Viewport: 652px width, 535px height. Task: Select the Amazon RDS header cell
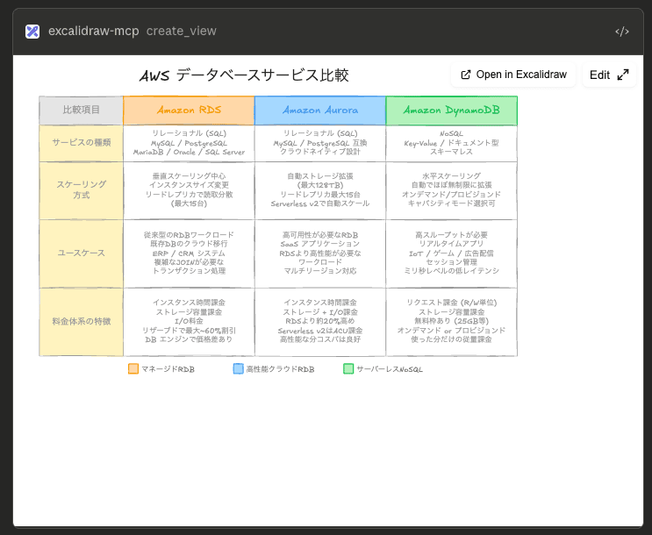click(x=189, y=111)
